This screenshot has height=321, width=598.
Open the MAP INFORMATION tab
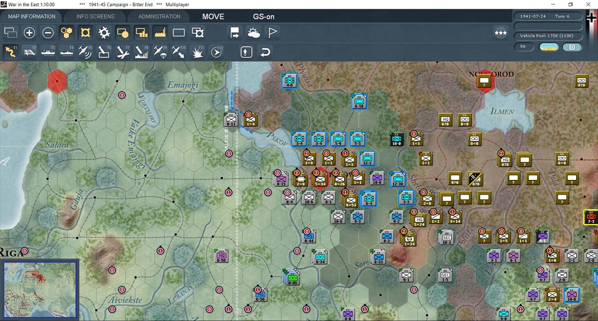32,17
